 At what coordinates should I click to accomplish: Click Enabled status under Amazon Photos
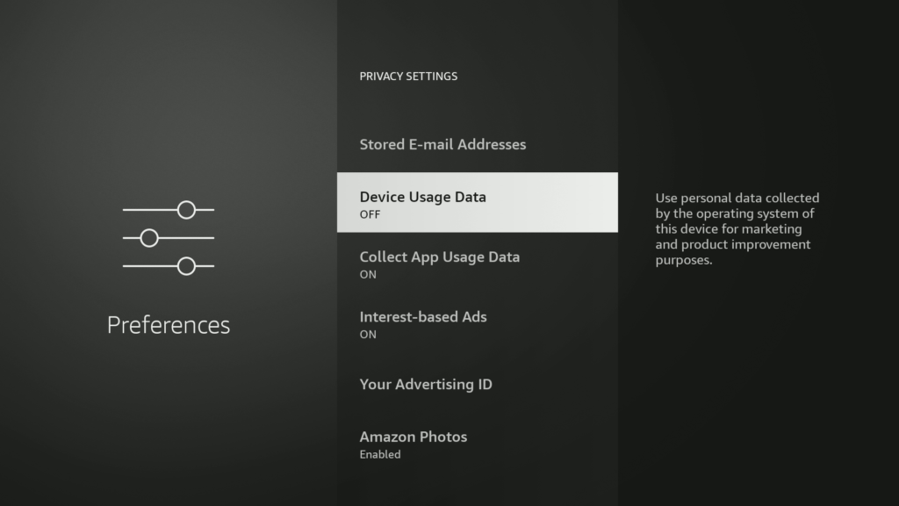tap(380, 454)
